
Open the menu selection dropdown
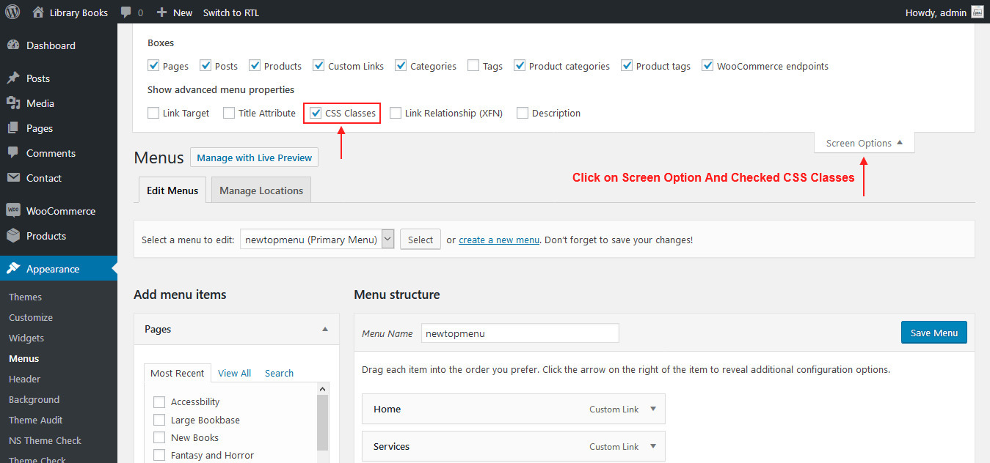317,239
